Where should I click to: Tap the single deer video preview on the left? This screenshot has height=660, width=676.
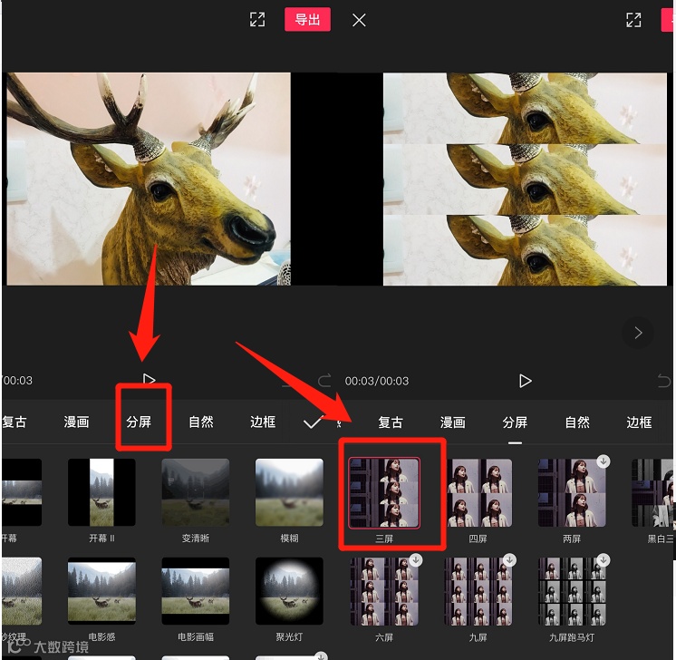pyautogui.click(x=149, y=179)
